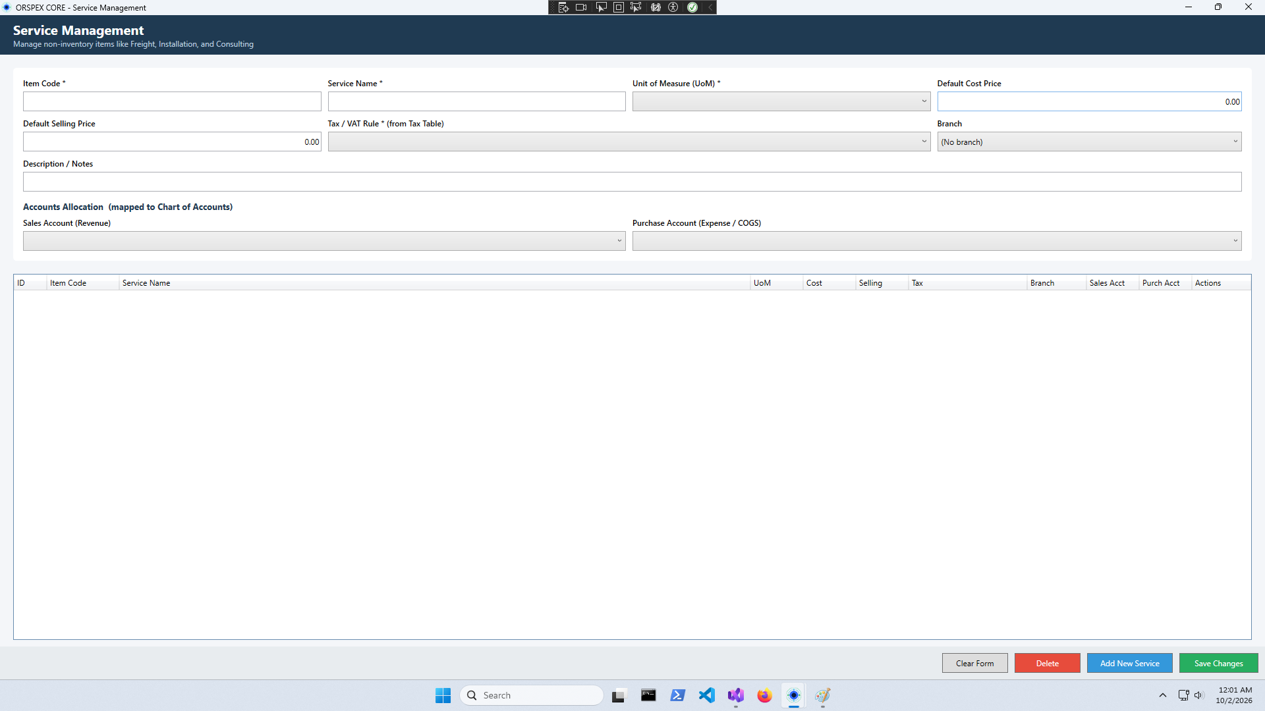Image resolution: width=1265 pixels, height=711 pixels.
Task: Click the video camera debug toolbar icon
Action: point(581,7)
